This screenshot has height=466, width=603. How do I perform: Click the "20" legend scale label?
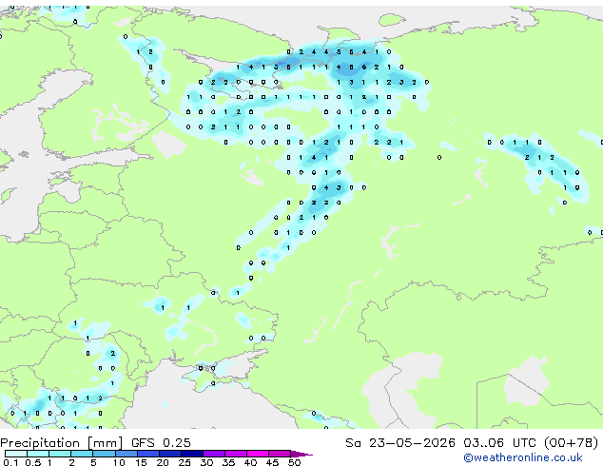pos(163,462)
